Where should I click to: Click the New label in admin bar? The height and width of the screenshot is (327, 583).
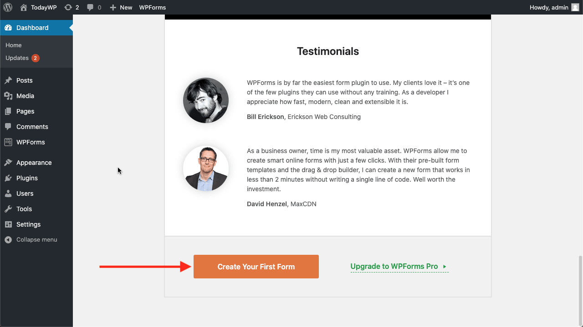point(126,7)
